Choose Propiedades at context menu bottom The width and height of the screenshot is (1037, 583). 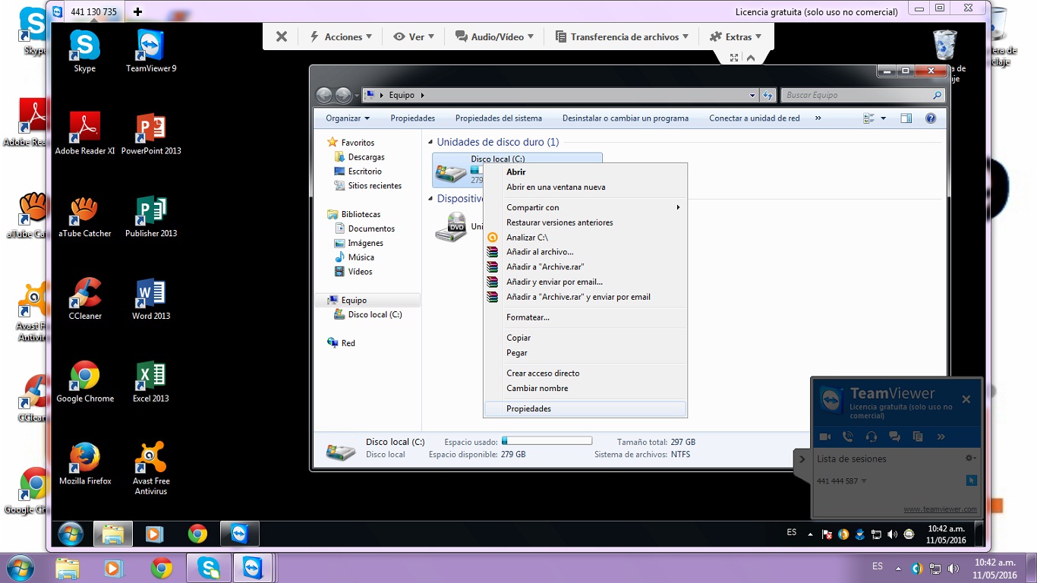(585, 408)
